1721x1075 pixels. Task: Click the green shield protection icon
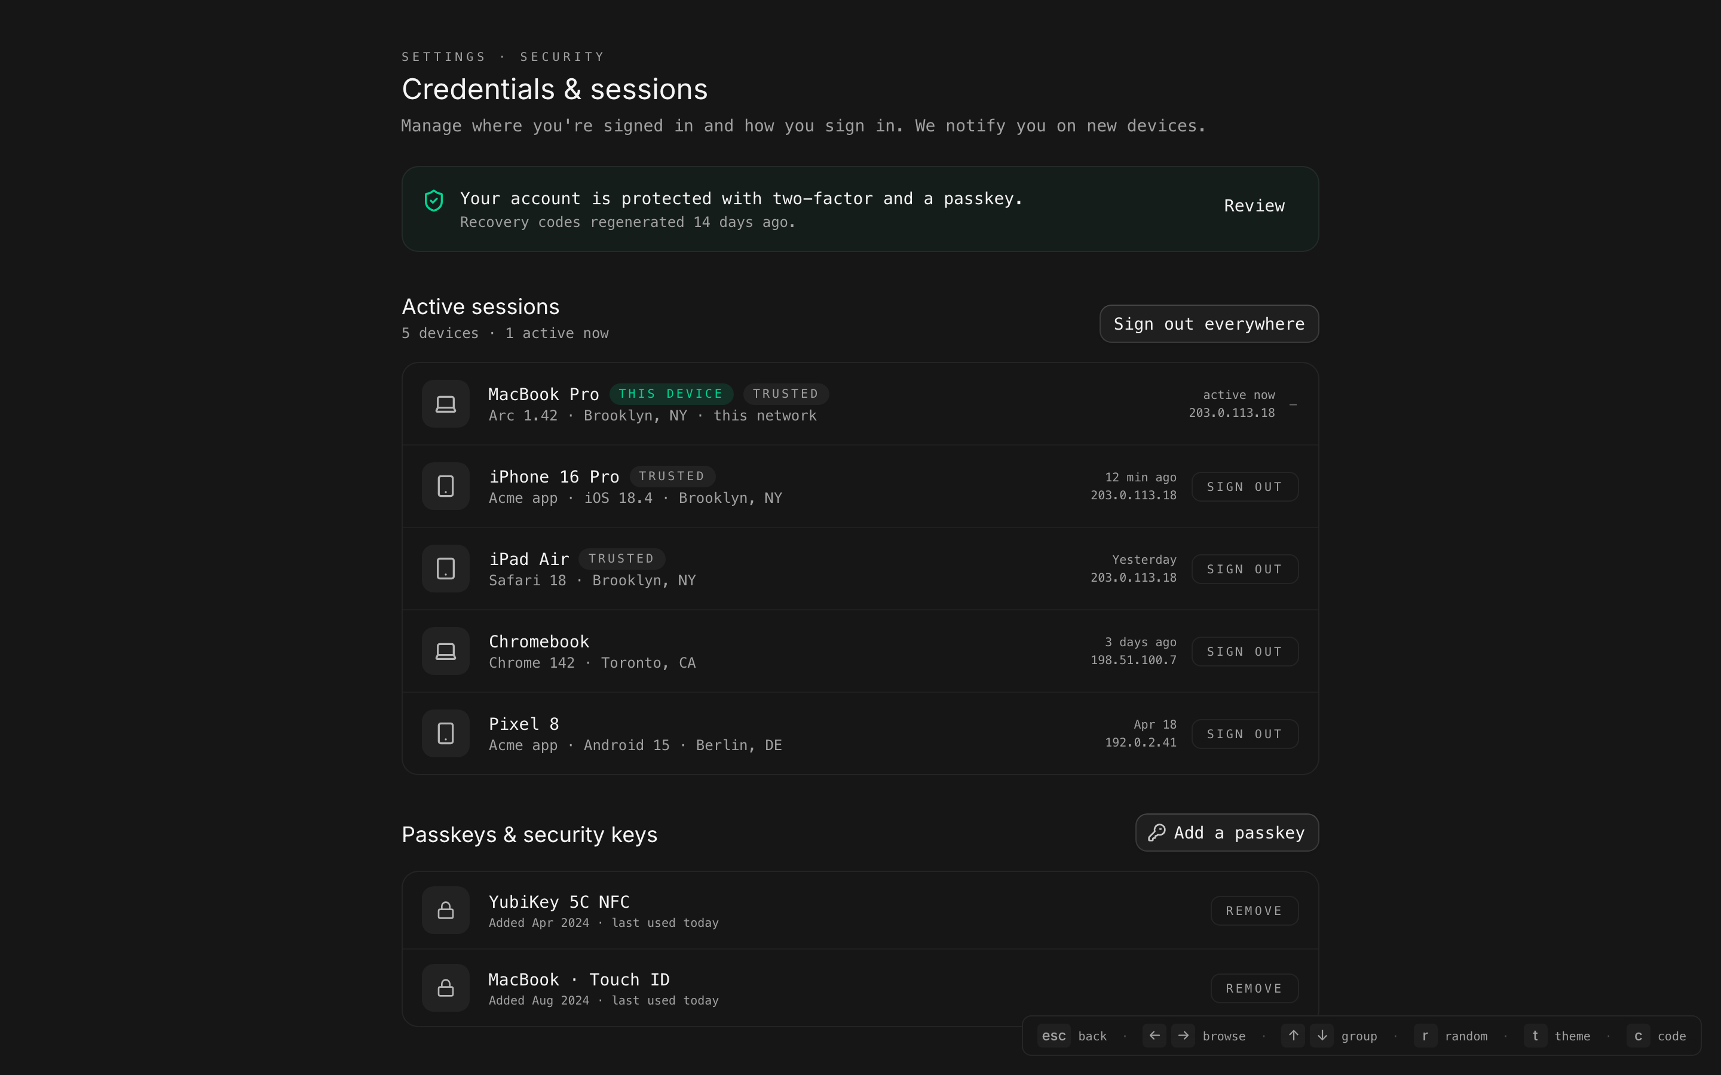[x=434, y=201]
